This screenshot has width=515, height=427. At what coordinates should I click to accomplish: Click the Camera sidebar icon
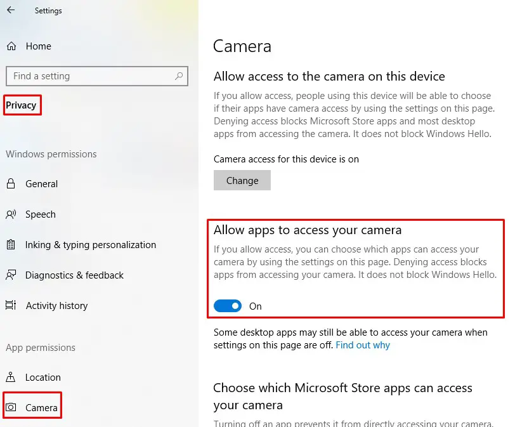click(x=11, y=407)
